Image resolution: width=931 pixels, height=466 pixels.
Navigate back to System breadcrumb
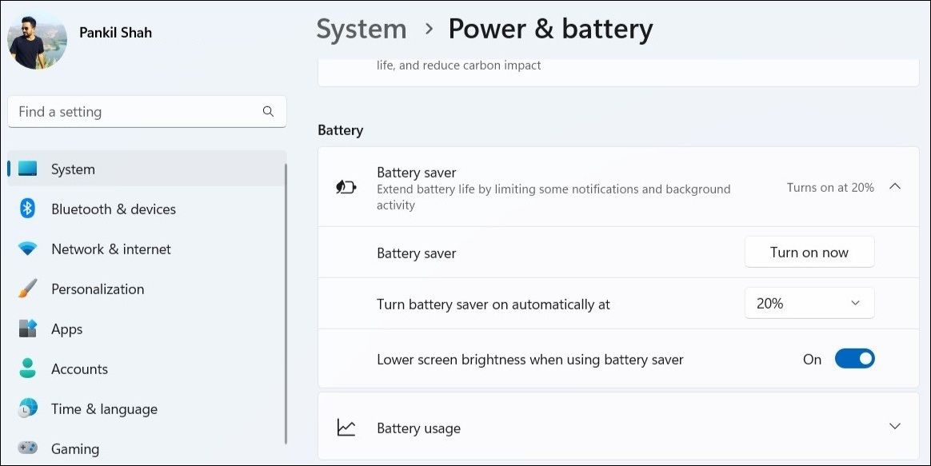click(x=362, y=30)
